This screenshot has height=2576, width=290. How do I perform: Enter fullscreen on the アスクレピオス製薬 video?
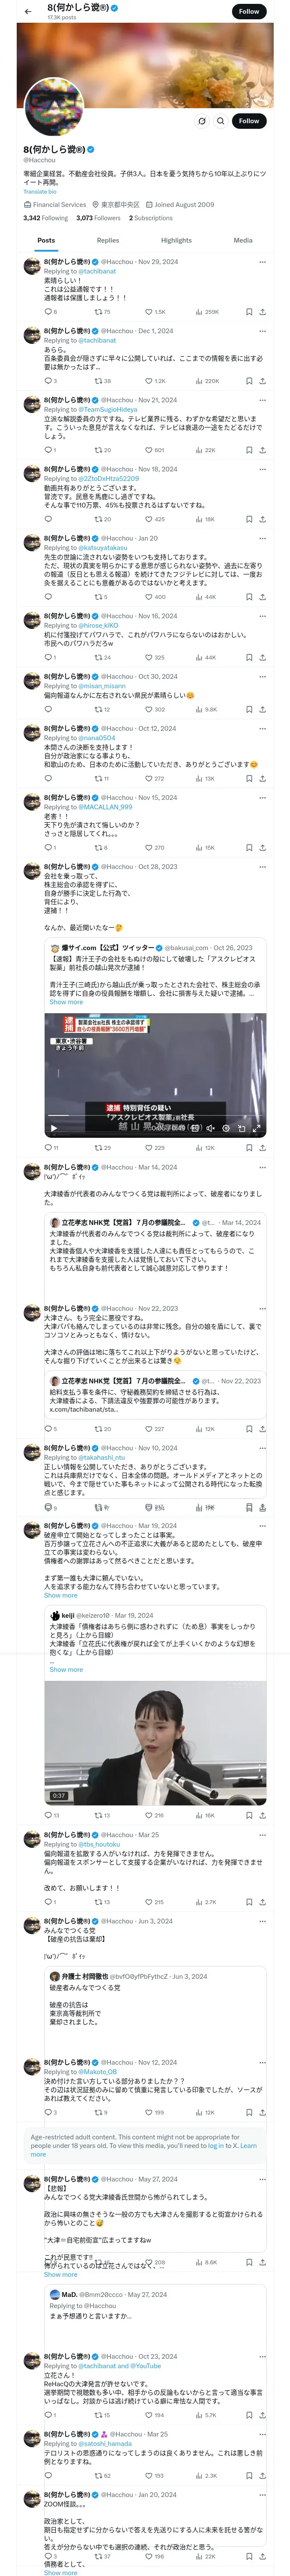click(258, 1128)
